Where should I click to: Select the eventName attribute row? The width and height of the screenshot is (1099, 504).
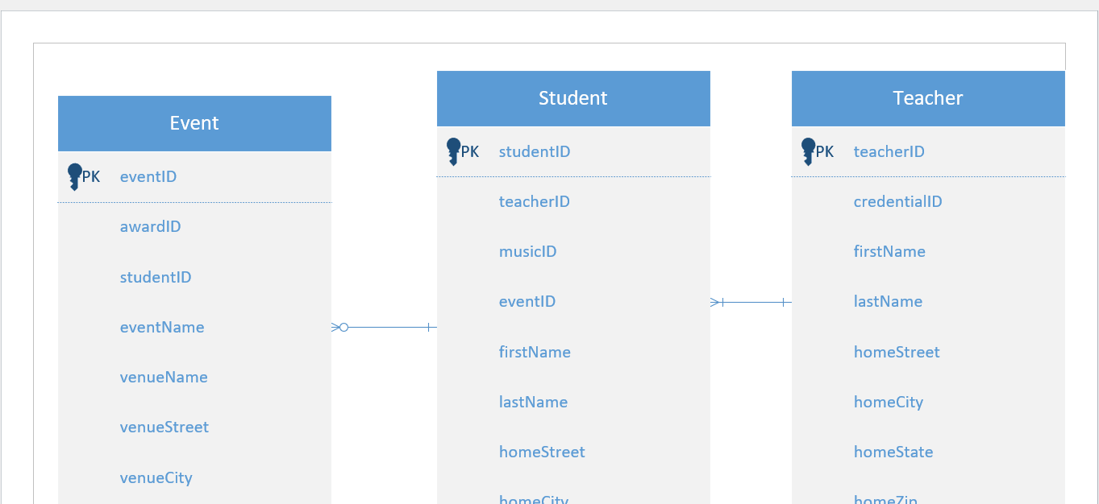pos(194,328)
